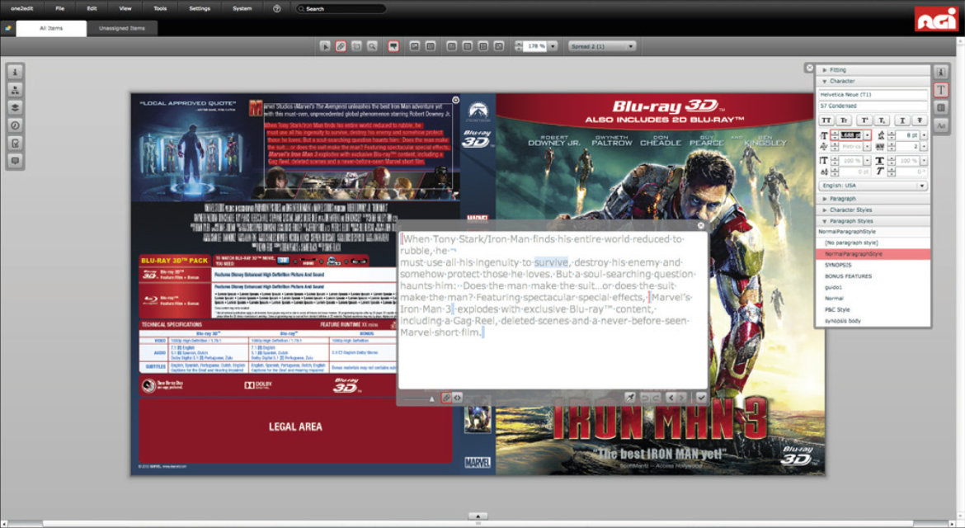This screenshot has height=528, width=965.
Task: Open the English: USA language dropdown
Action: click(873, 186)
